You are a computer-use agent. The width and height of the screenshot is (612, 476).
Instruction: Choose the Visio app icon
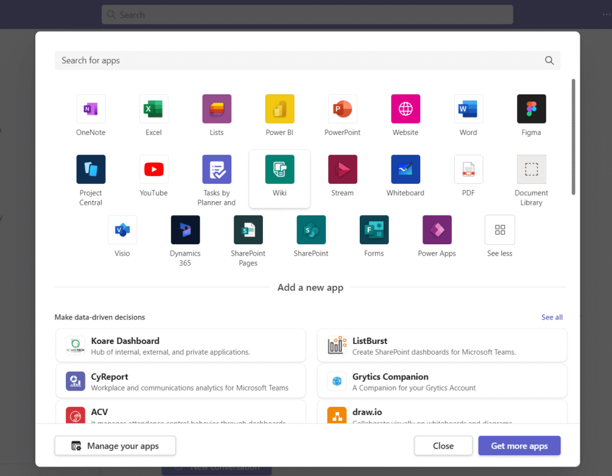point(122,230)
